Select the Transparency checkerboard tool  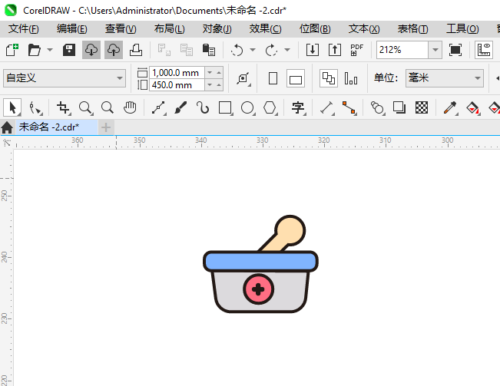(x=422, y=107)
